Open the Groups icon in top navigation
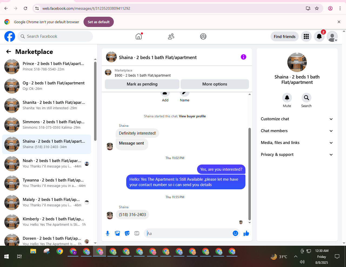 [203, 36]
